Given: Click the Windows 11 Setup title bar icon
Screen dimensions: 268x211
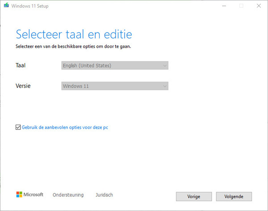Looking at the screenshot, I should 6,5.
